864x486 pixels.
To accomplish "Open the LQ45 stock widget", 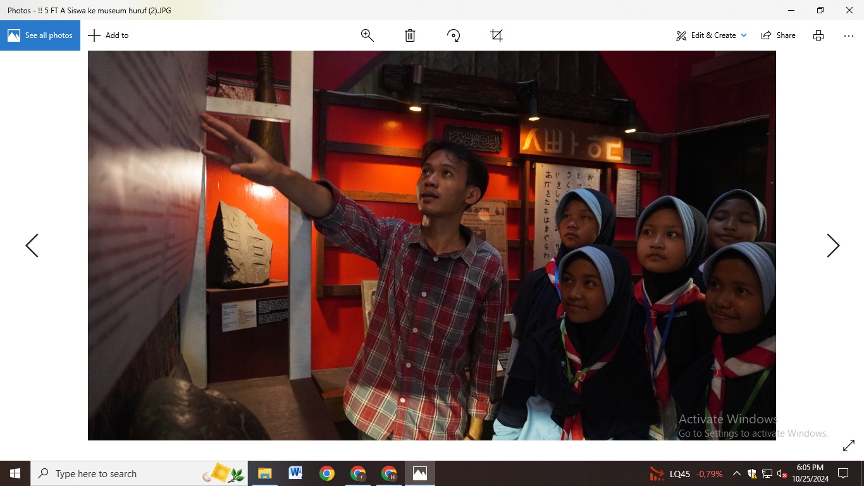I will point(686,473).
